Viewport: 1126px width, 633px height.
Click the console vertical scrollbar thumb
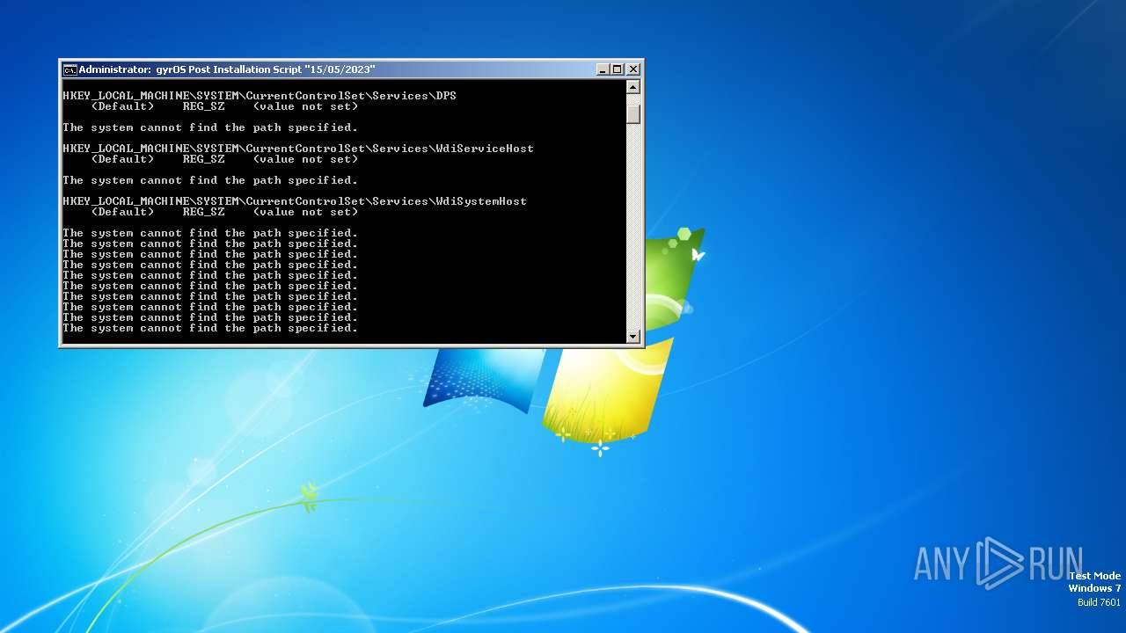pos(632,113)
